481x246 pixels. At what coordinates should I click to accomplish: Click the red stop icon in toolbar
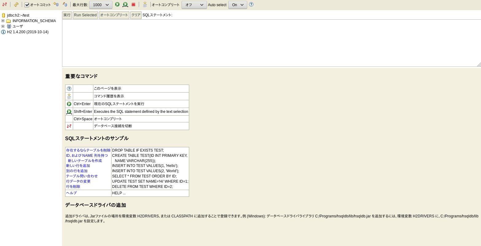tap(133, 5)
